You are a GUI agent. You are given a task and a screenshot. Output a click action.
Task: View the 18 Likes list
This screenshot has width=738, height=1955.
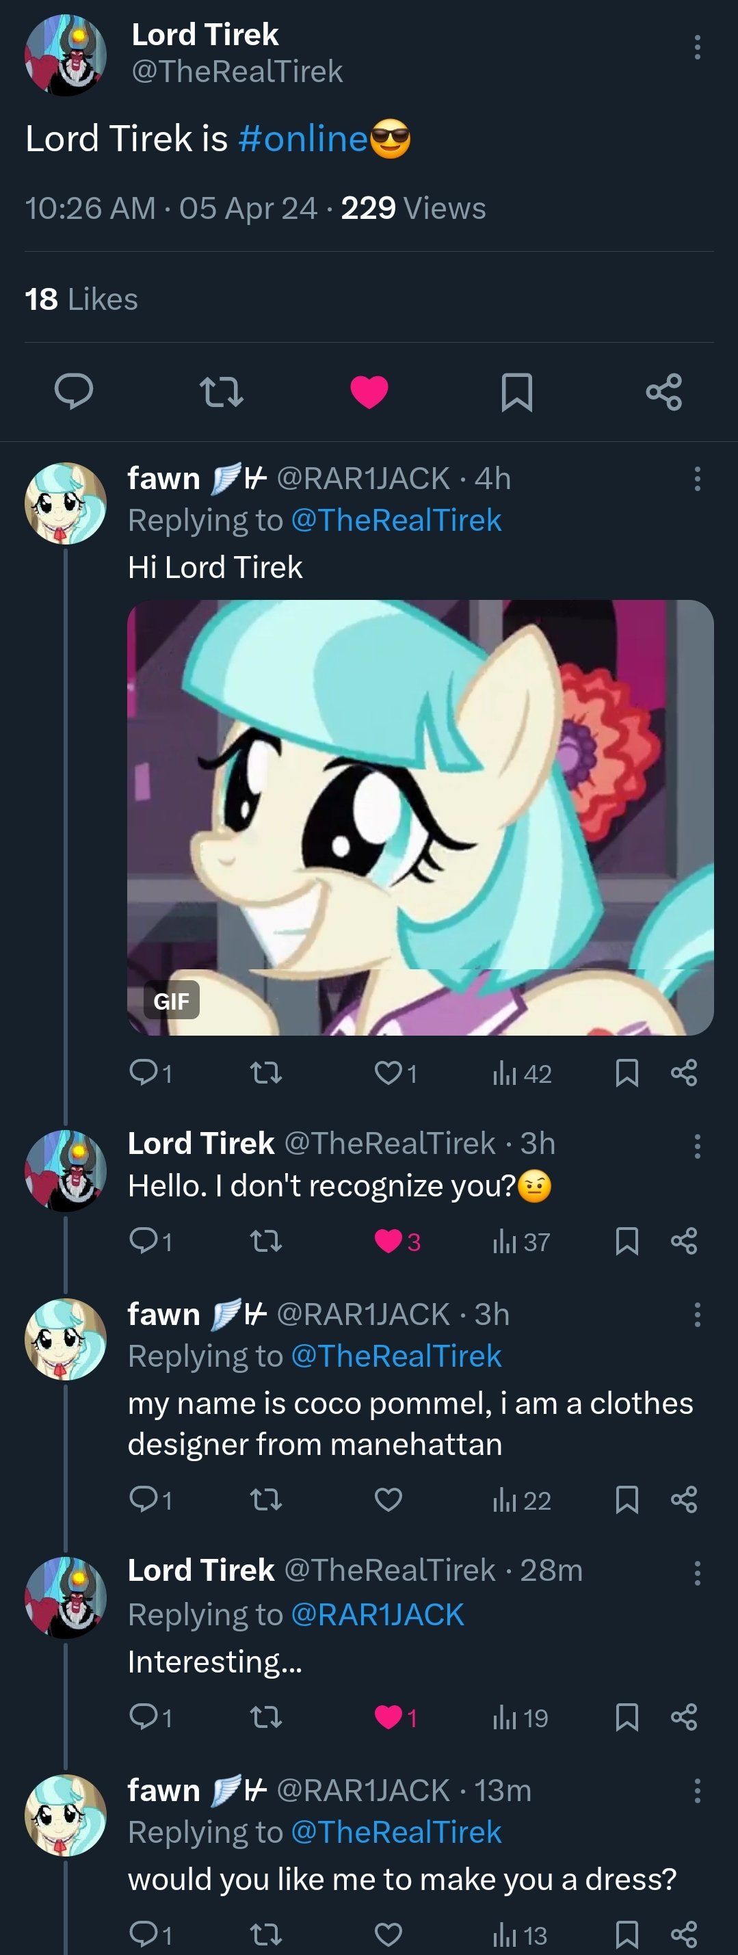pyautogui.click(x=81, y=299)
